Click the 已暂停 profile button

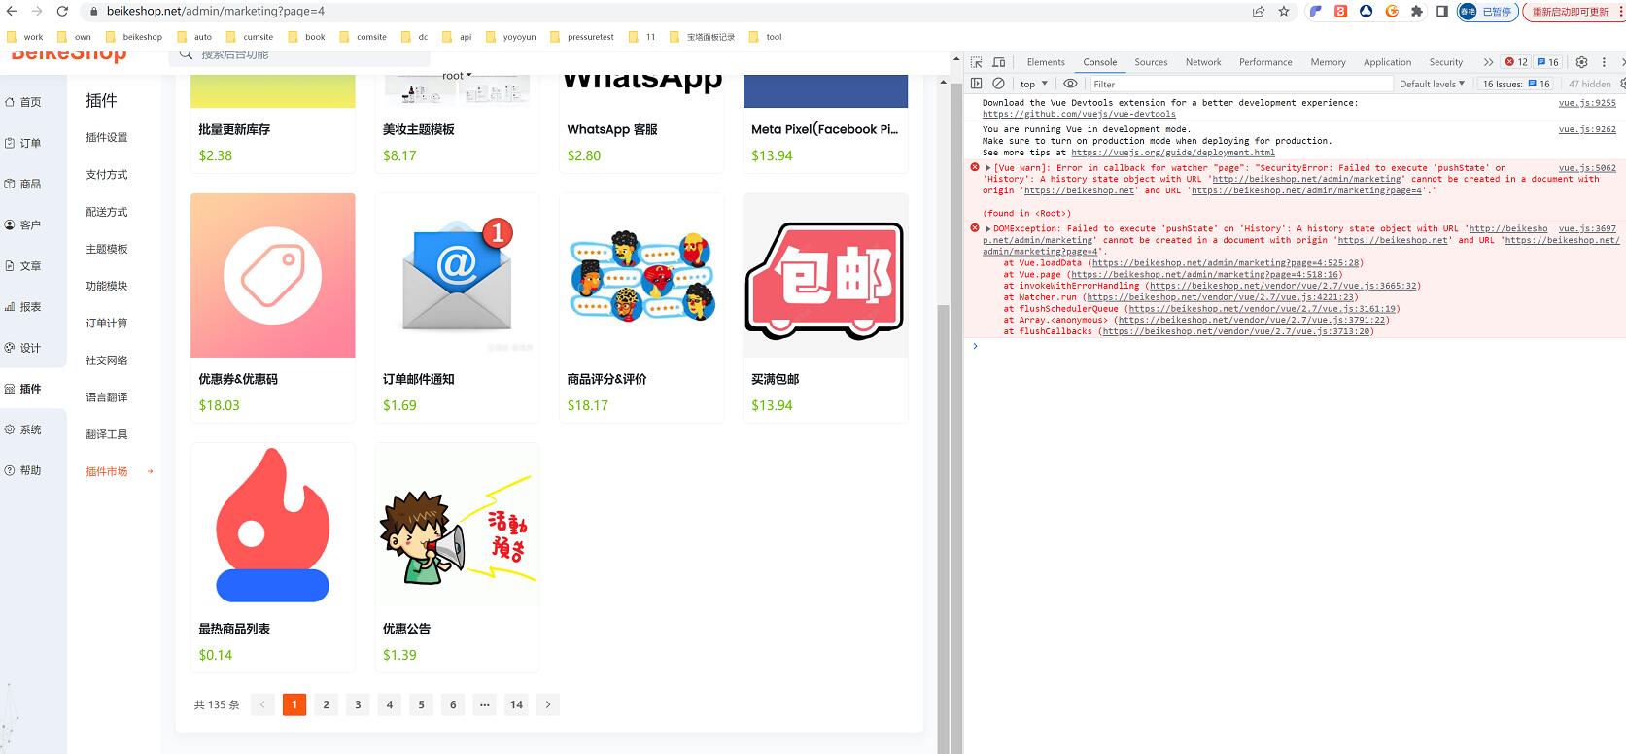point(1487,12)
